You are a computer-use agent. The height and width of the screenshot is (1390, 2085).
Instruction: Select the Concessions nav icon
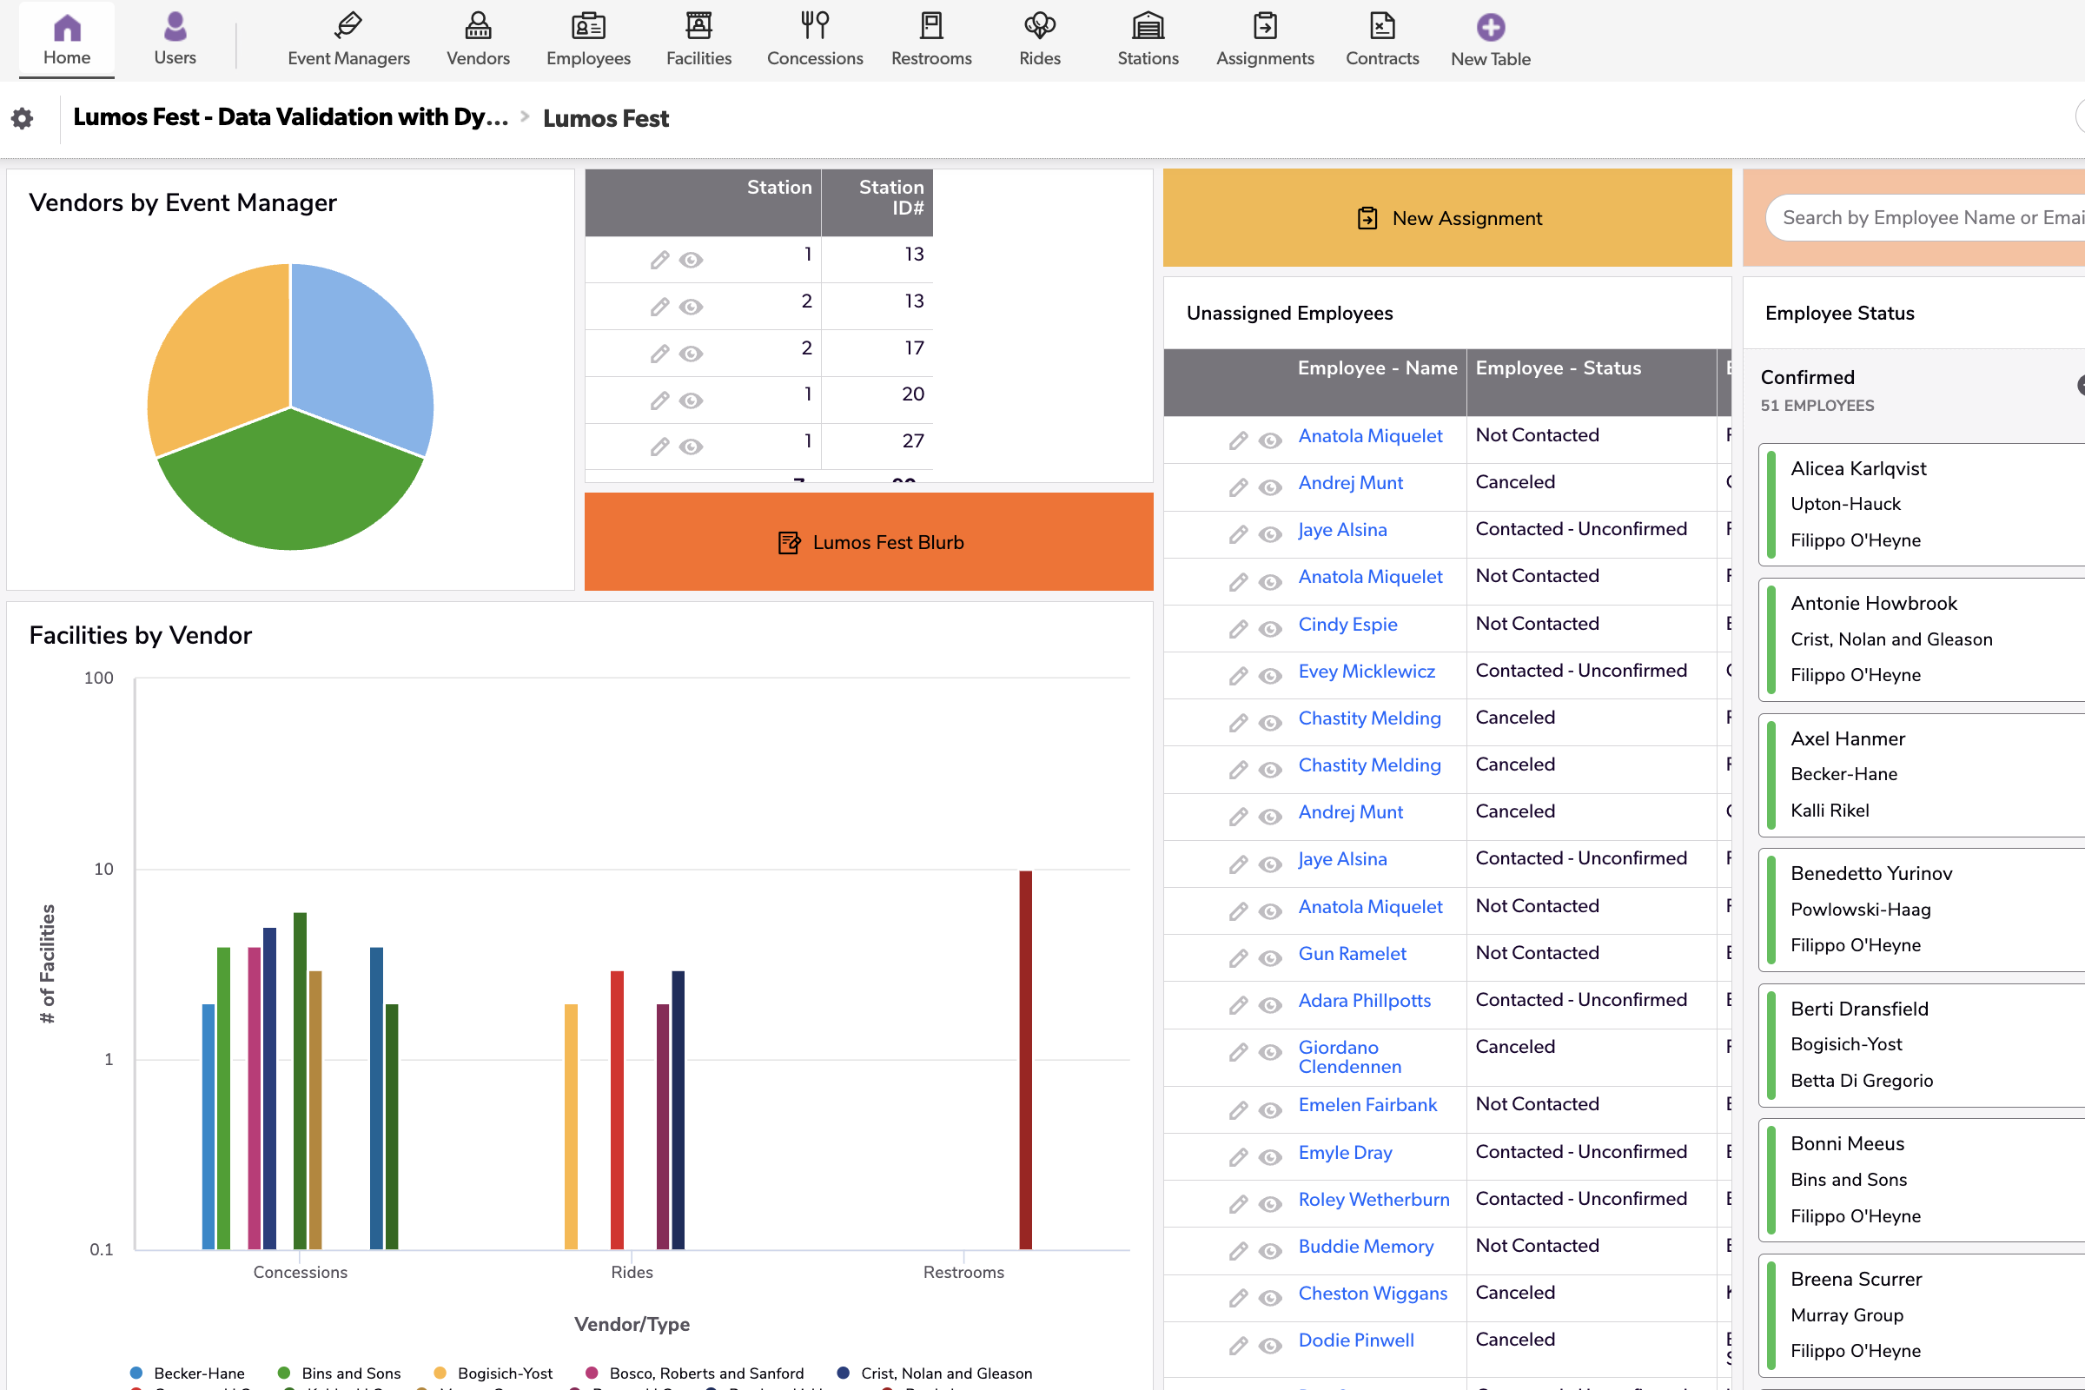pos(814,37)
